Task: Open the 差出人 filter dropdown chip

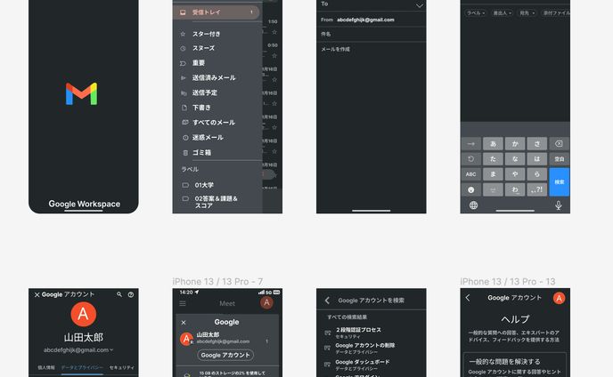Action: (502, 13)
